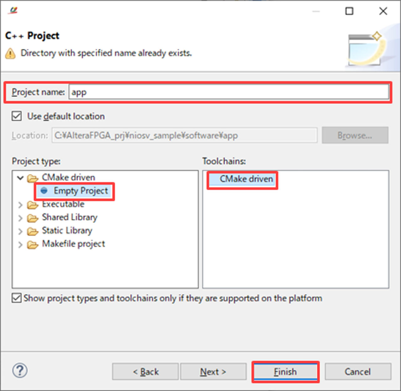Click the Executable folder icon
Viewport: 401px width, 391px height.
click(33, 205)
